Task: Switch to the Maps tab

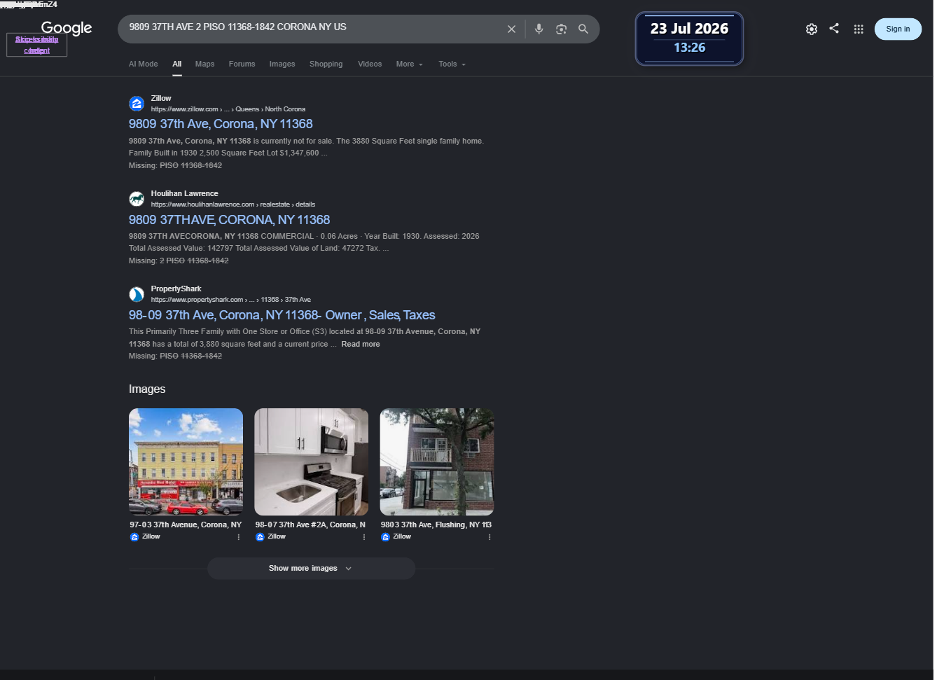Action: [205, 64]
